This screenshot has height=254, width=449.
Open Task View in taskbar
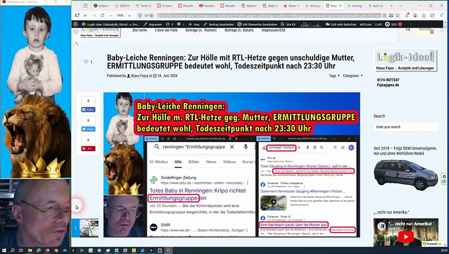pos(21,250)
